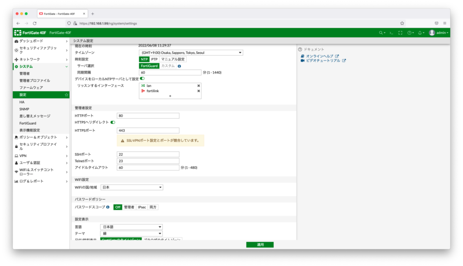Select マニュアル設定 for 時刻設定
Screen dimensions: 463x266
pyautogui.click(x=173, y=59)
